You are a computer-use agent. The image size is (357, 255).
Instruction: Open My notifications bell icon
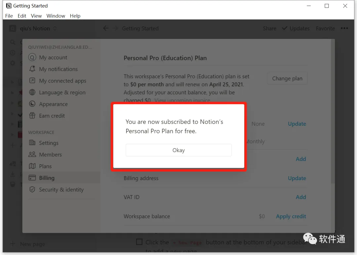pyautogui.click(x=32, y=69)
